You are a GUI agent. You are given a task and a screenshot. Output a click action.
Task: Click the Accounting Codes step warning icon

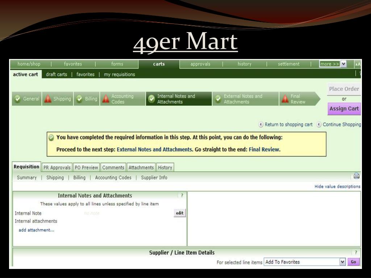(106, 98)
